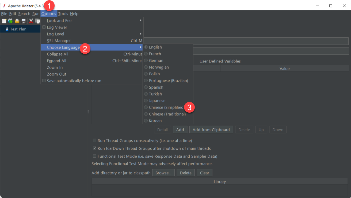Click the Down button
This screenshot has width=351, height=198.
[278, 130]
